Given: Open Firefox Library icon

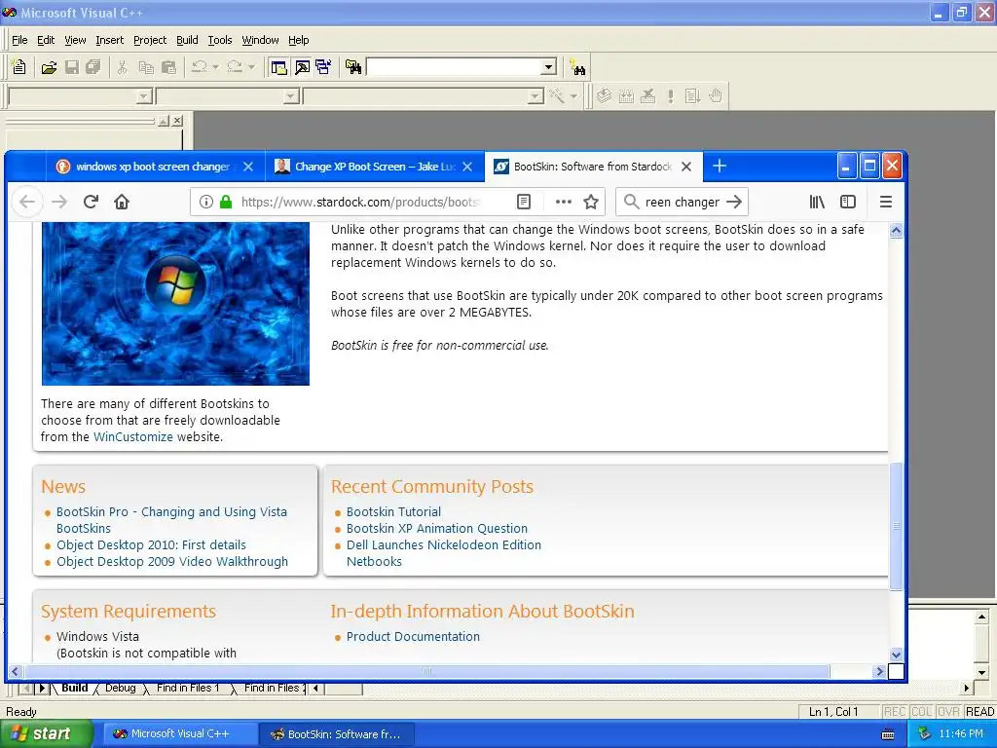Looking at the screenshot, I should pos(817,202).
